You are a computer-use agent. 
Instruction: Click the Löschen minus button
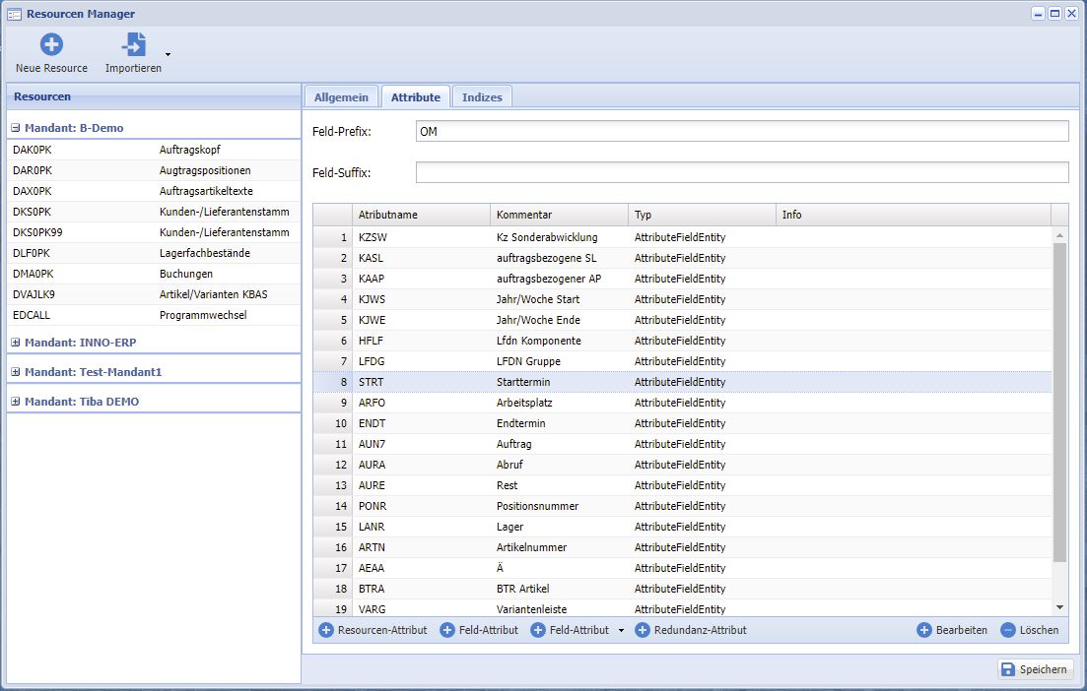(x=1008, y=630)
